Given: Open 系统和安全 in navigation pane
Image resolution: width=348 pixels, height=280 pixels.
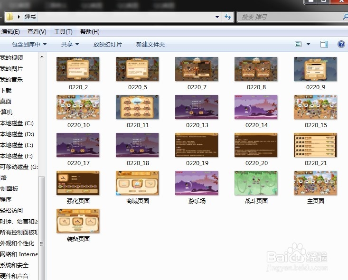Looking at the screenshot, I should click(x=14, y=265).
